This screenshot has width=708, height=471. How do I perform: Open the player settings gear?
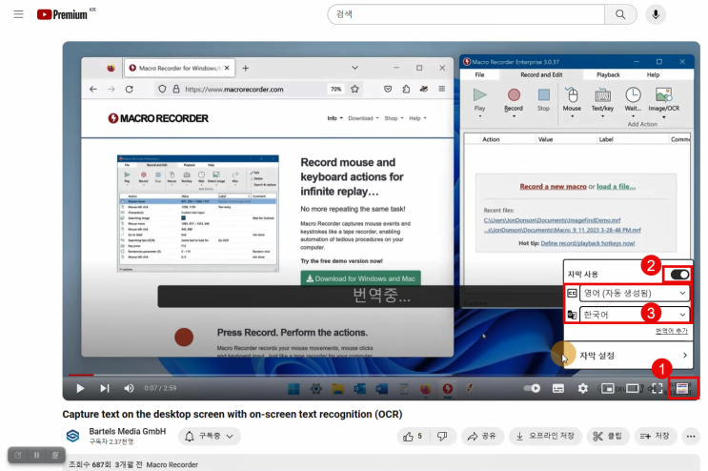click(x=583, y=388)
